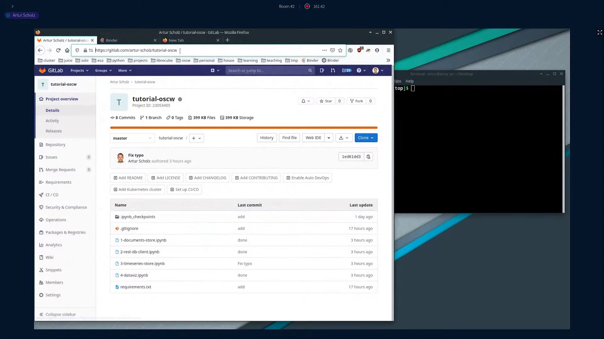Viewport: 604px width, 339px height.
Task: Click Add LICENSE button
Action: [x=166, y=178]
